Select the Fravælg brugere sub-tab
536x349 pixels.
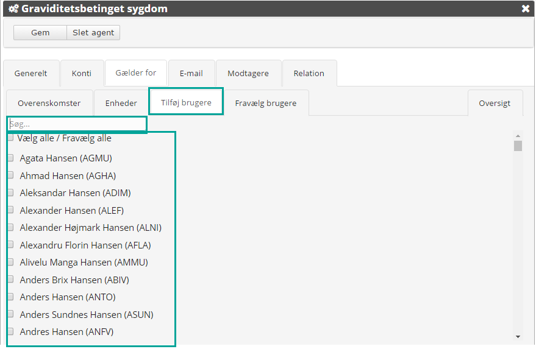(x=266, y=103)
